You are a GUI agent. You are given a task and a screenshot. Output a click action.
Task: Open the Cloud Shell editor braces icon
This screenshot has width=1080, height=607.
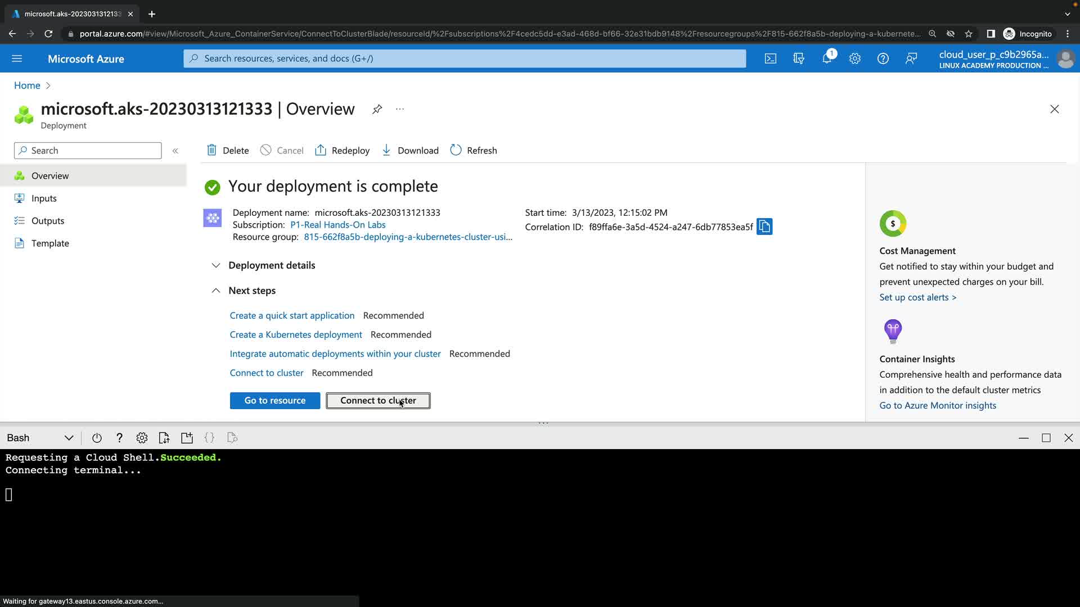(209, 438)
